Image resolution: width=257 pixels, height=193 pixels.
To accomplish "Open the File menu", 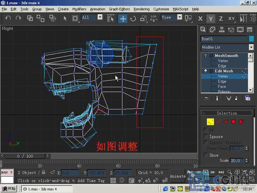I will (x=4, y=9).
